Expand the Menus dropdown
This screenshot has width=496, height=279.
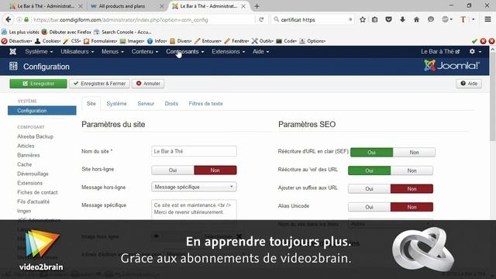(112, 52)
